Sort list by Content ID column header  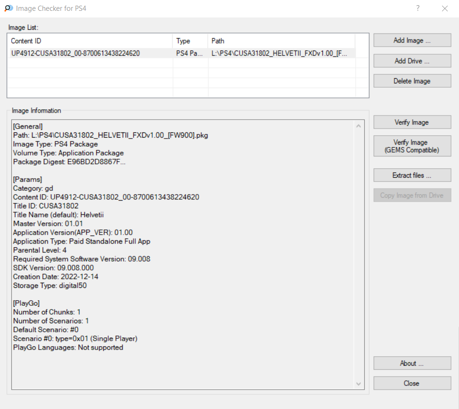tap(90, 41)
